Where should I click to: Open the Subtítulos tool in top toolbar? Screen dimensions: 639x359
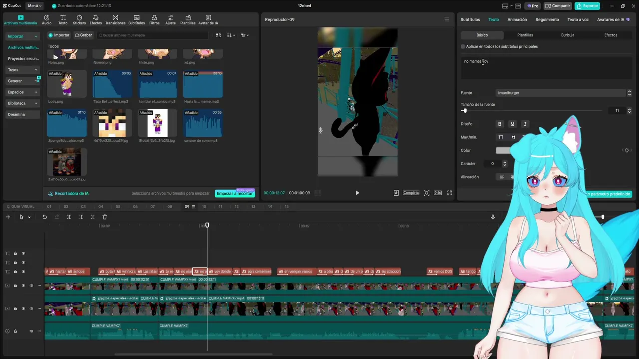pyautogui.click(x=136, y=20)
